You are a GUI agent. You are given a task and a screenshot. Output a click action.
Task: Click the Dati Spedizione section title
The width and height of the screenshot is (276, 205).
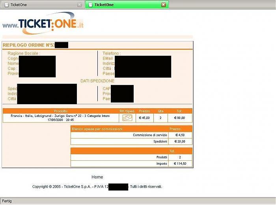point(97,81)
